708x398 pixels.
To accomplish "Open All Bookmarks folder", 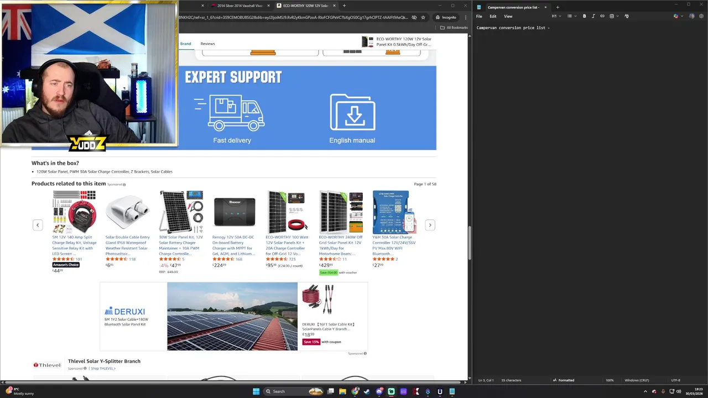I will [x=454, y=28].
